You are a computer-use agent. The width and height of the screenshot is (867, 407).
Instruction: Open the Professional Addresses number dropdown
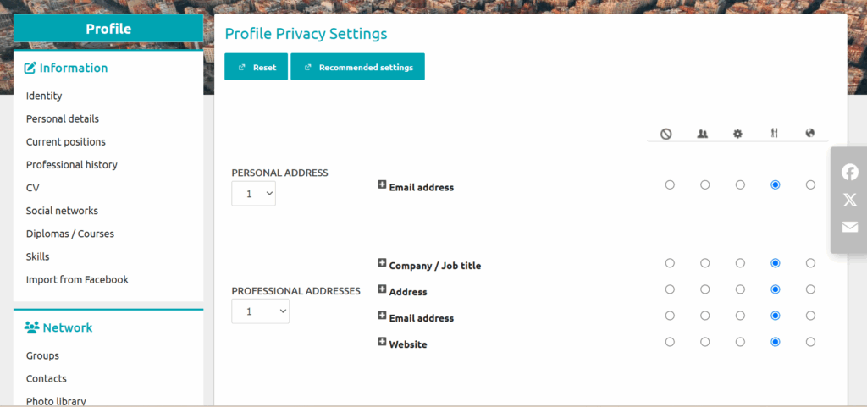pos(260,311)
